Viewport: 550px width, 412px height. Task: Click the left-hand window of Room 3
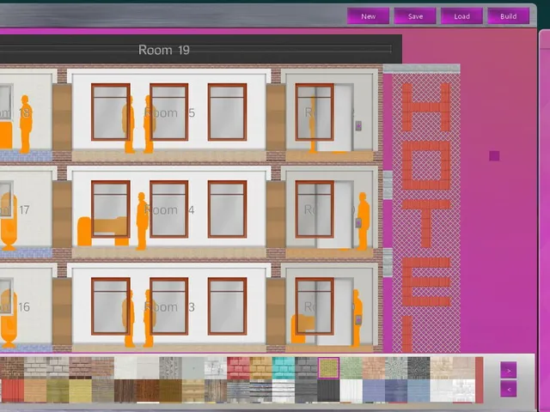[111, 306]
